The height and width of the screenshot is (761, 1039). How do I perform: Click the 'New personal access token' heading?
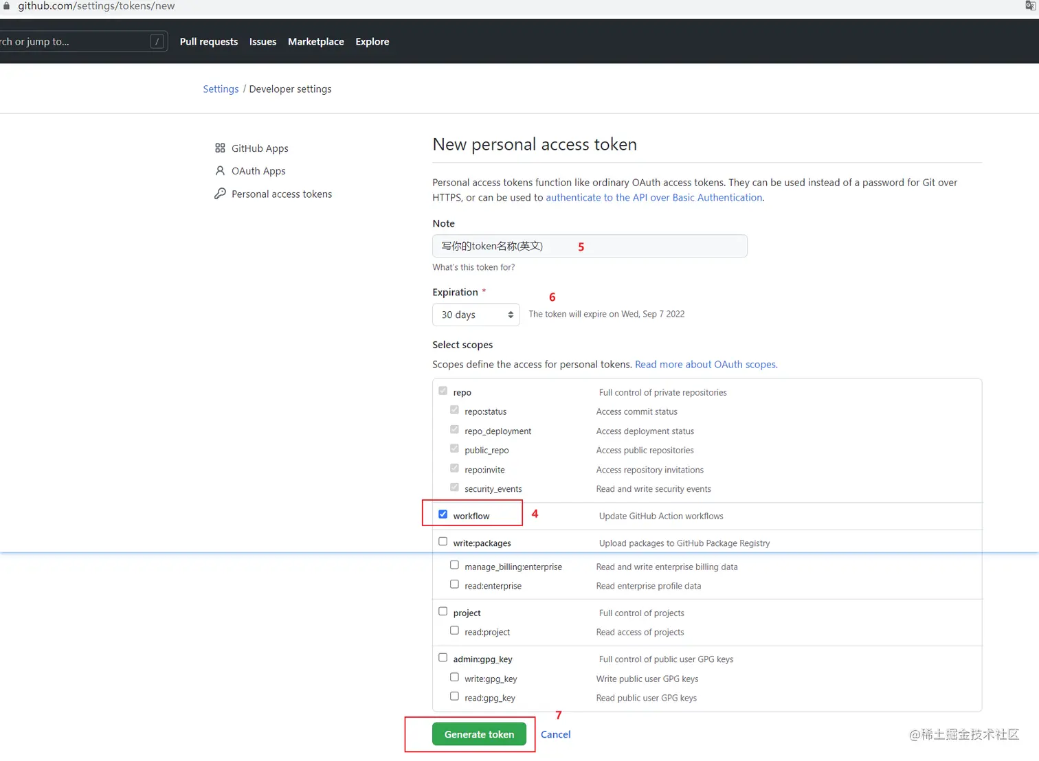535,144
